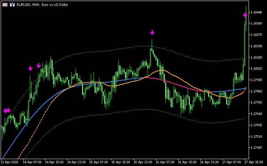Click the price label 1.17765
The height and width of the screenshot is (166, 267).
click(x=256, y=102)
